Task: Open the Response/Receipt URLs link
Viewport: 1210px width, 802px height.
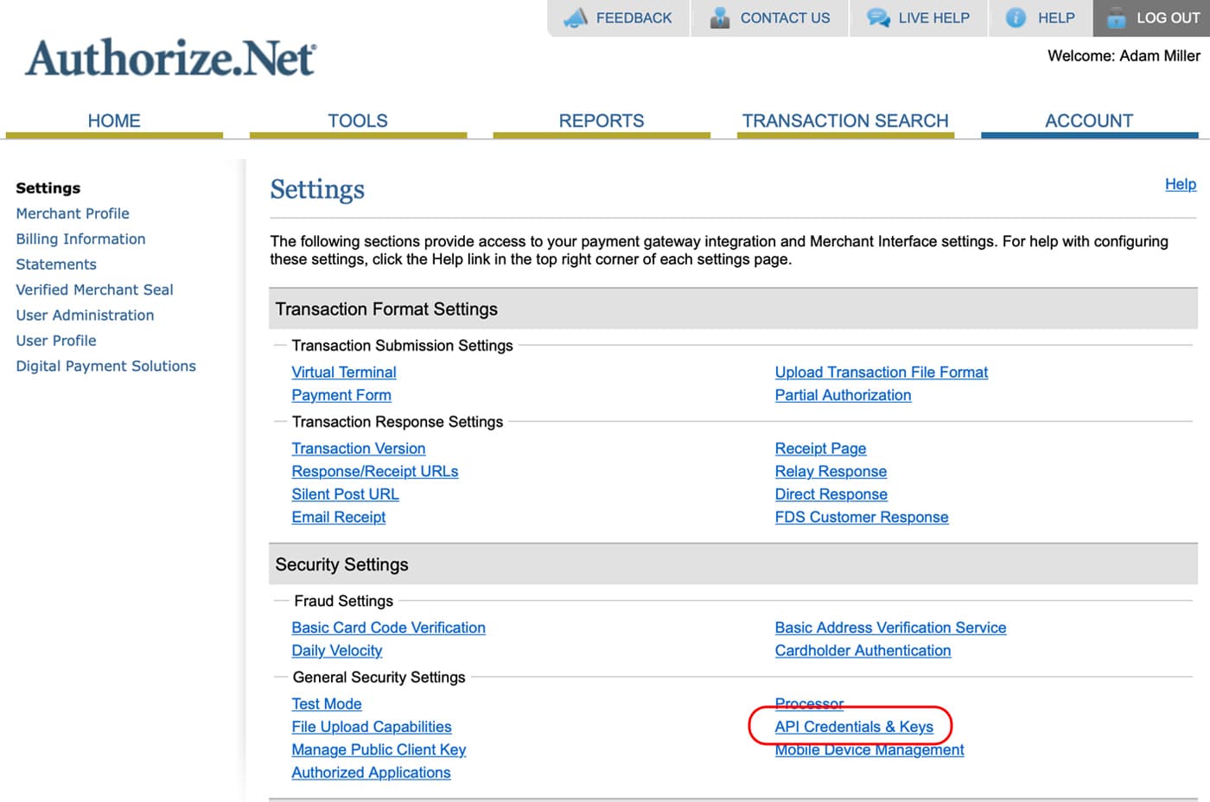Action: (375, 471)
